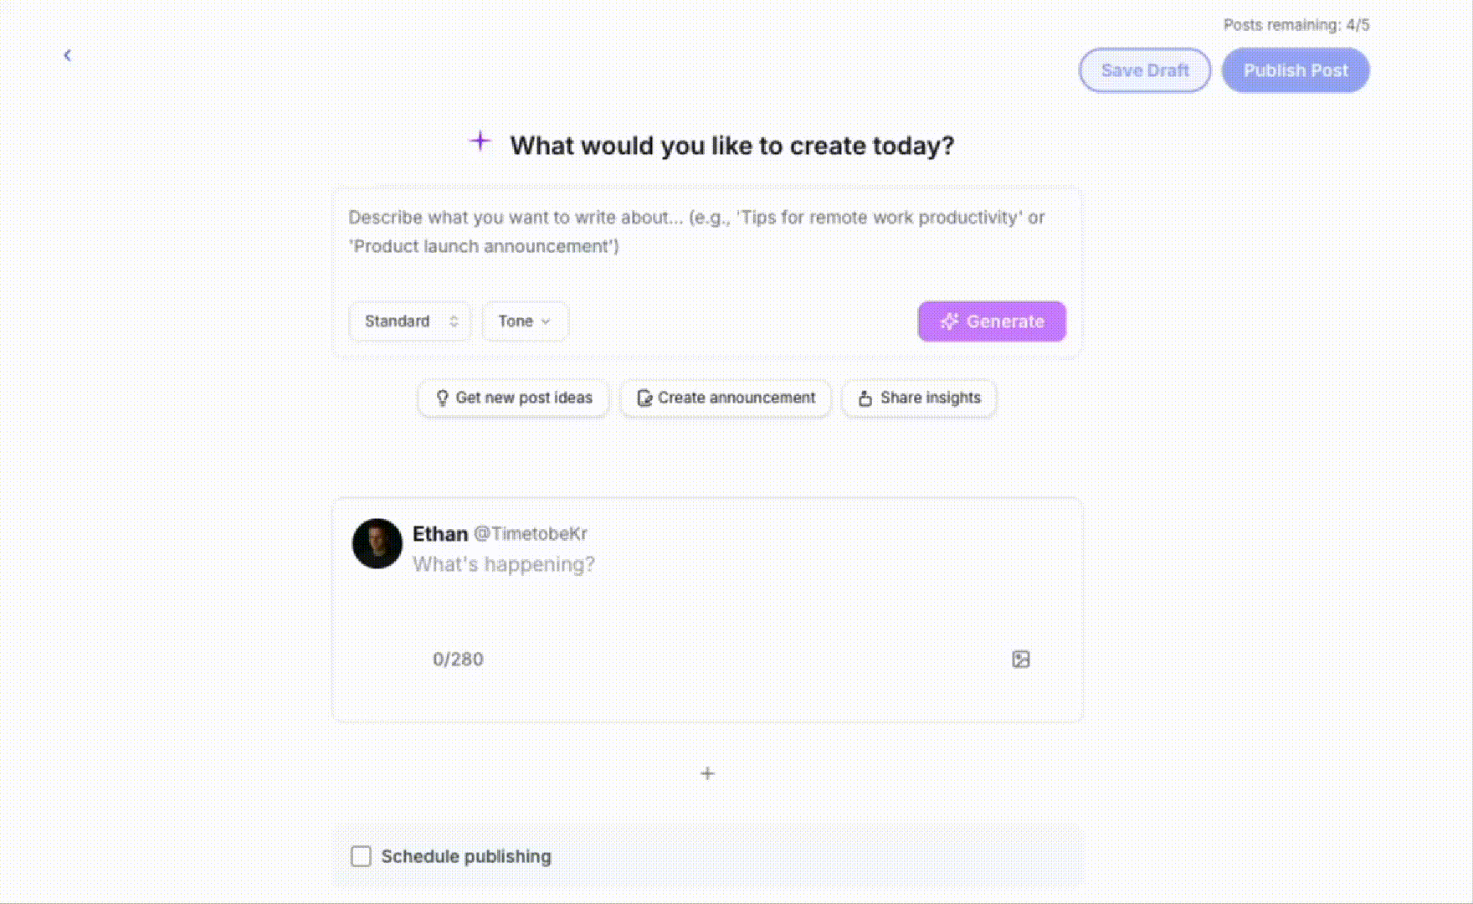Viewport: 1473px width, 904px height.
Task: Select Get new post ideas suggestion
Action: [x=513, y=398]
